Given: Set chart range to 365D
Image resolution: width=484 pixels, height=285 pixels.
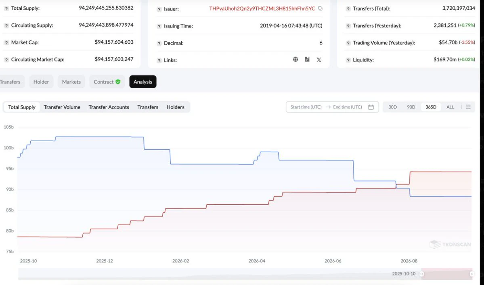Looking at the screenshot, I should (431, 107).
